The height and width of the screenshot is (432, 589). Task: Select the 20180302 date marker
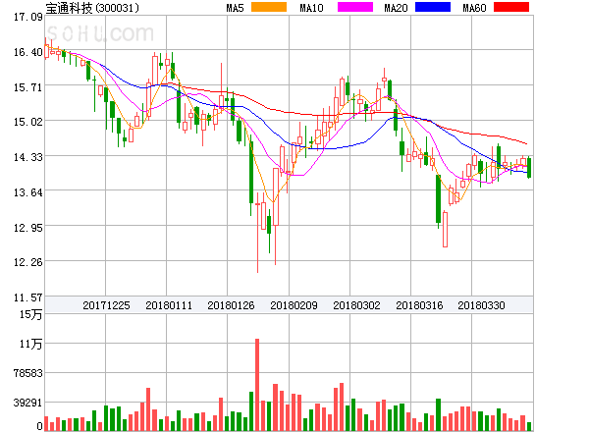pyautogui.click(x=356, y=305)
